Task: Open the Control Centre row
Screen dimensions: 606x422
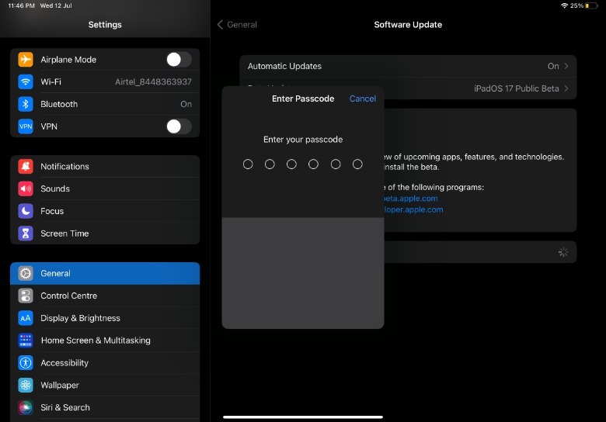Action: click(x=105, y=296)
